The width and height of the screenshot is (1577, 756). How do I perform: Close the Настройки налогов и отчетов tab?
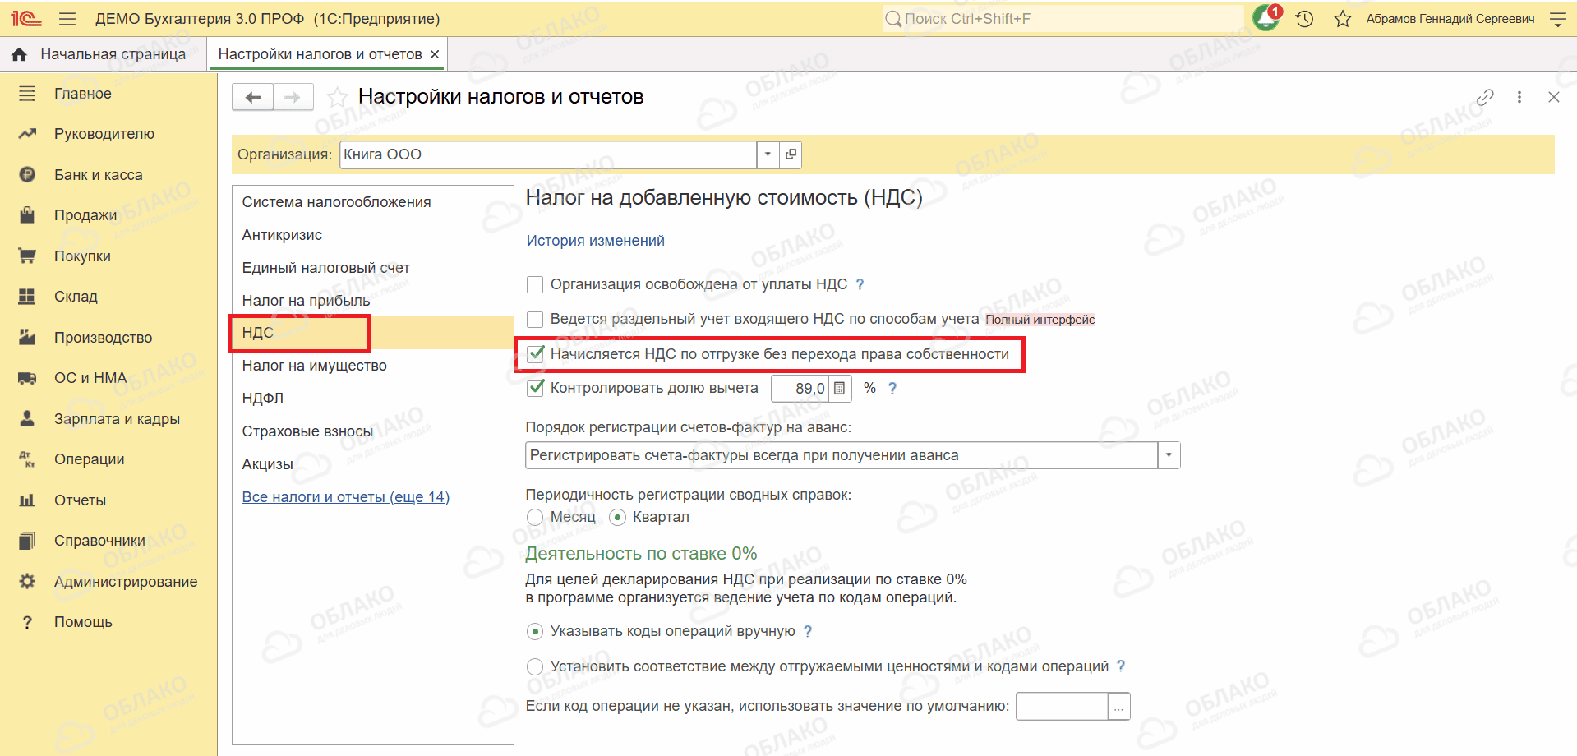tap(435, 54)
